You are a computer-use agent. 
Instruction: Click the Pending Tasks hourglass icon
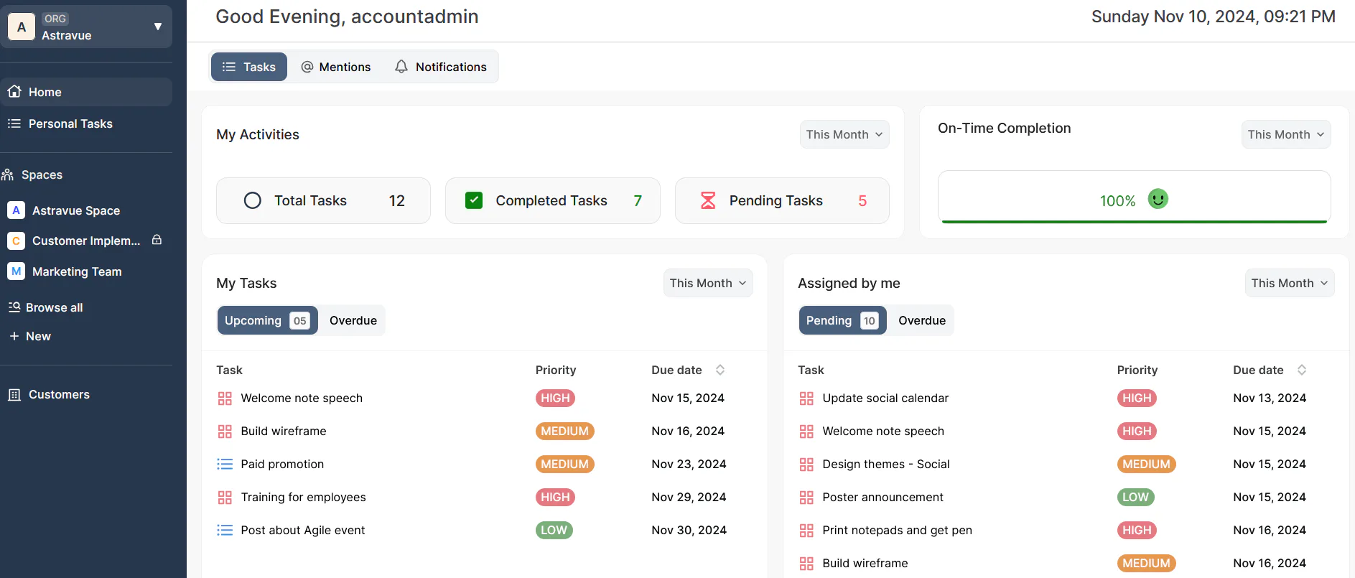708,200
